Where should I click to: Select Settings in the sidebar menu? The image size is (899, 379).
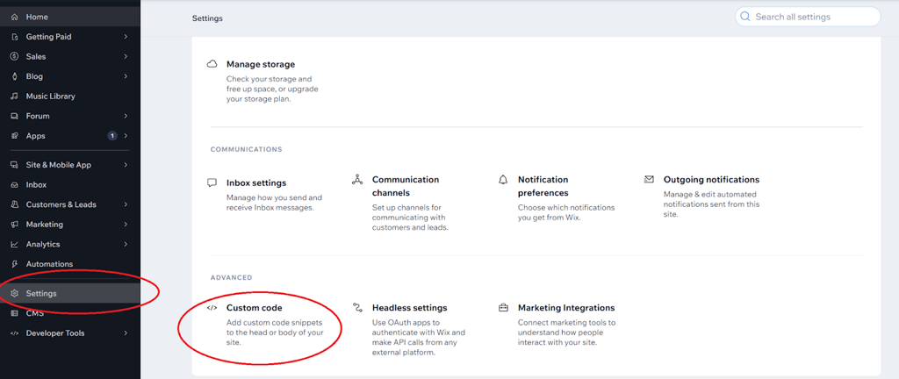tap(70, 294)
